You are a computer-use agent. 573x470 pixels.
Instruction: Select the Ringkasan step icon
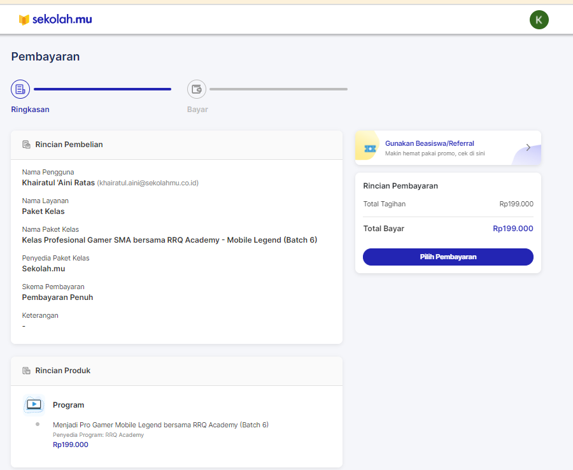tap(20, 89)
